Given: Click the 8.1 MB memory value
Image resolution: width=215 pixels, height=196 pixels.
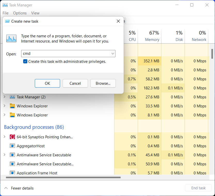Looking at the screenshot, I should [x=153, y=115].
